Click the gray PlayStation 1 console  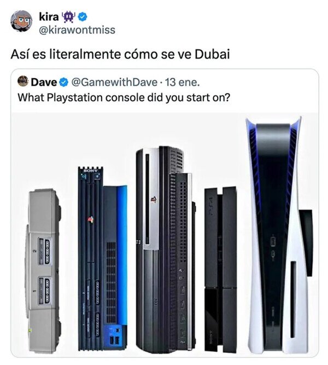43,271
